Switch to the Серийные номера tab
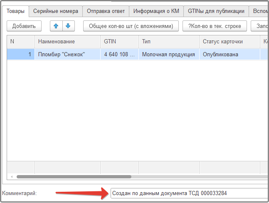The height and width of the screenshot is (203, 269). 56,11
